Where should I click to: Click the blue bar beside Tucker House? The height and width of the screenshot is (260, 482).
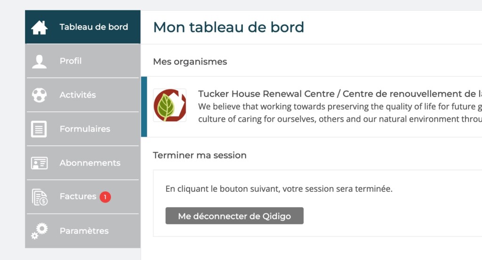144,107
